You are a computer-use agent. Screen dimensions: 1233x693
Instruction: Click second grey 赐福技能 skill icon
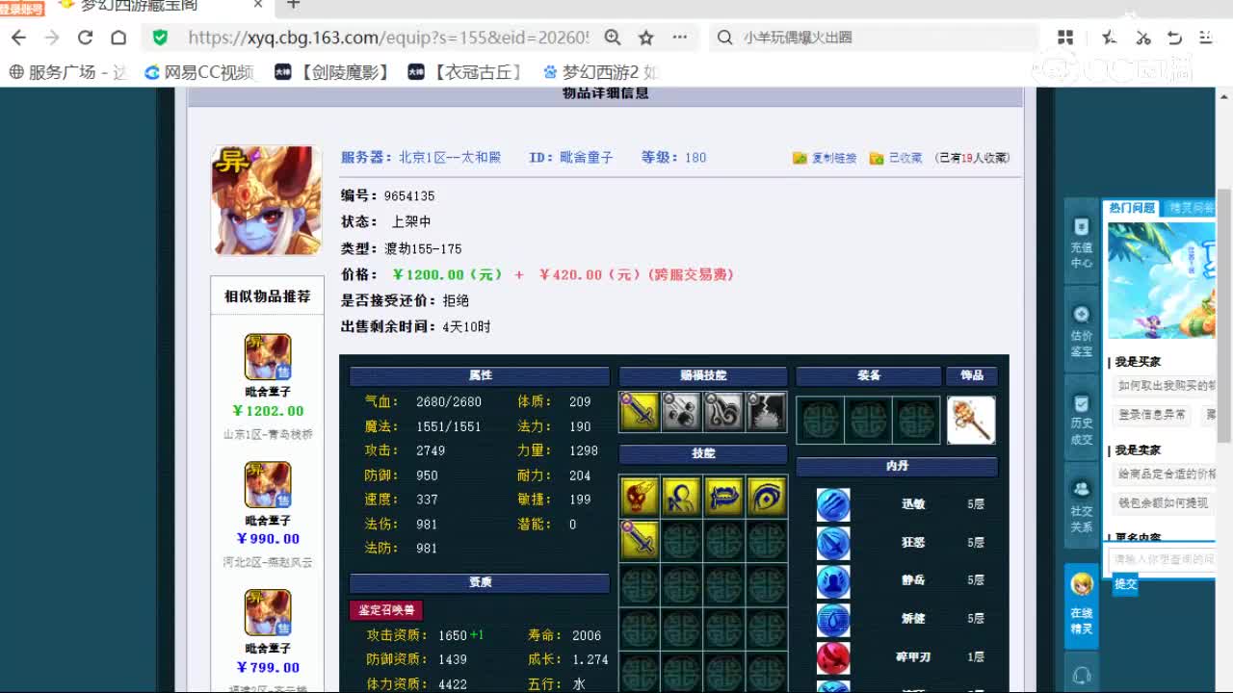(681, 412)
